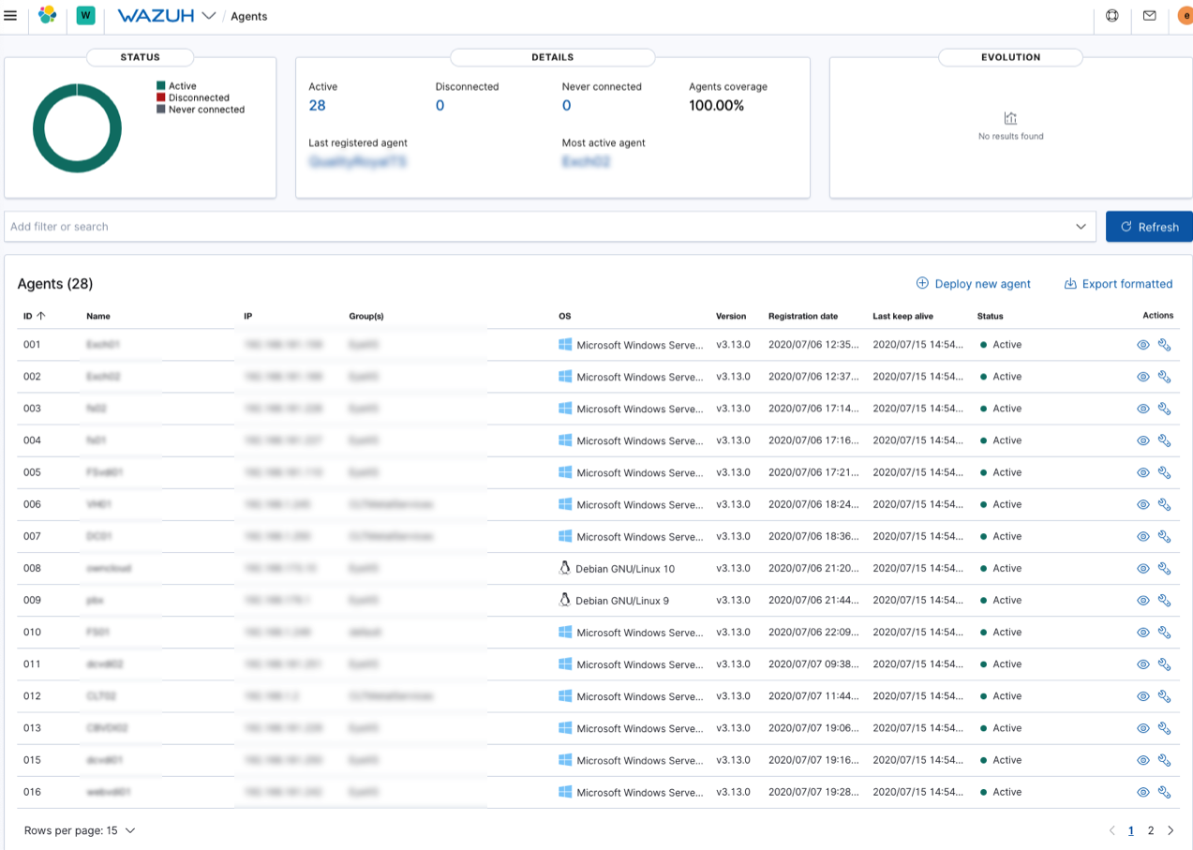The image size is (1193, 850).
Task: Click eye icon to view agent 016
Action: [x=1142, y=793]
